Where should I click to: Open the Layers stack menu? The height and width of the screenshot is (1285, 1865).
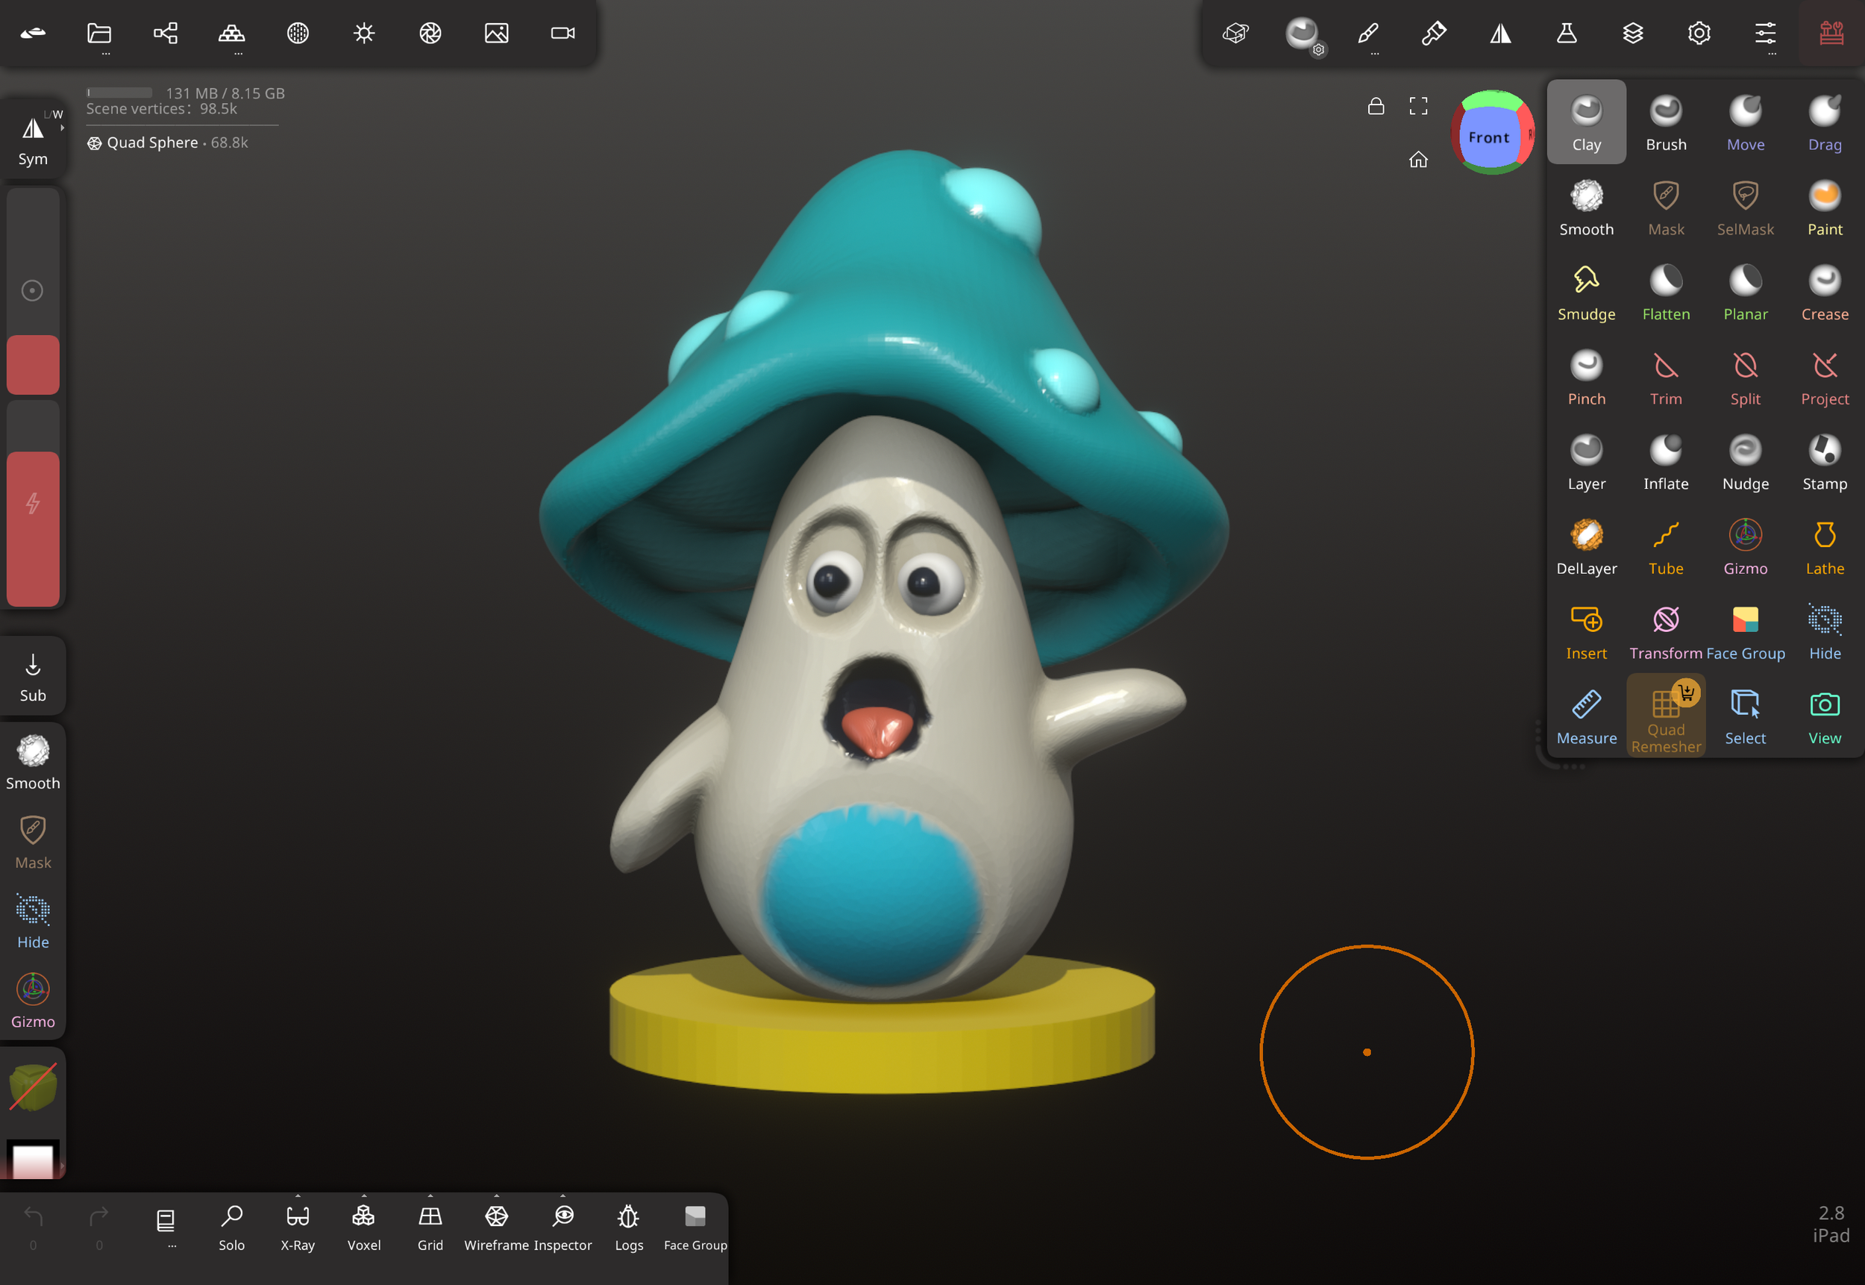pos(1632,34)
